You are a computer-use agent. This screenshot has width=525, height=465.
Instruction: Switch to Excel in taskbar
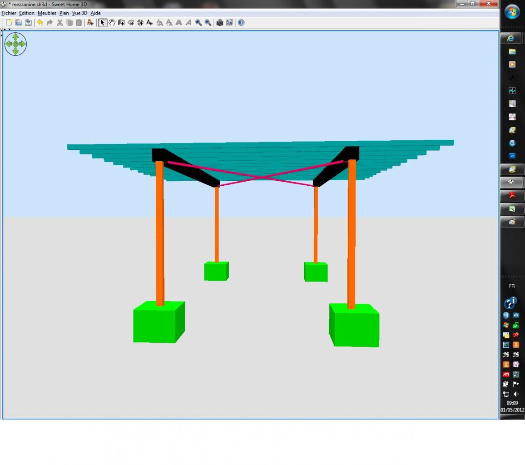pyautogui.click(x=512, y=208)
